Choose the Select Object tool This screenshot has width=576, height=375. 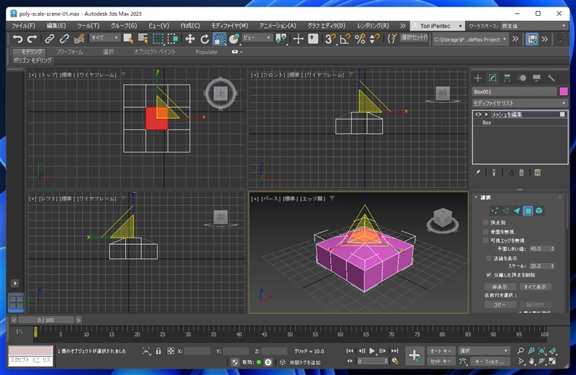[128, 39]
